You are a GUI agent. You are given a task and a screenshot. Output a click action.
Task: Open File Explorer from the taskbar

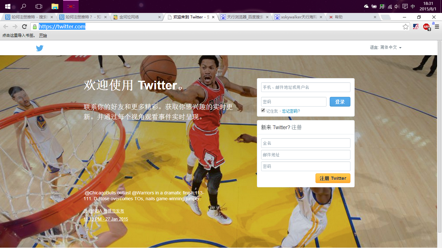[55, 6]
